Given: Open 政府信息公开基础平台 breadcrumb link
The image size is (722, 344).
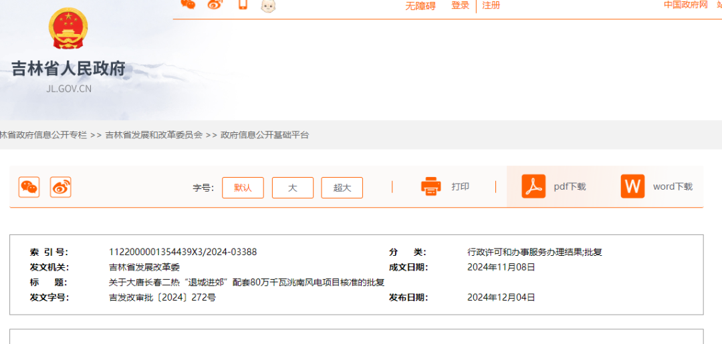Looking at the screenshot, I should click(x=265, y=135).
